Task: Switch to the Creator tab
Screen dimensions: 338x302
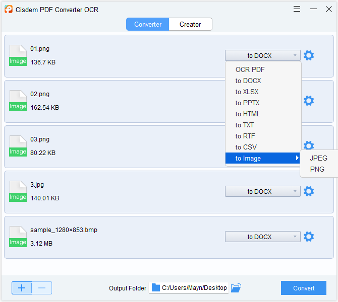Action: (190, 24)
